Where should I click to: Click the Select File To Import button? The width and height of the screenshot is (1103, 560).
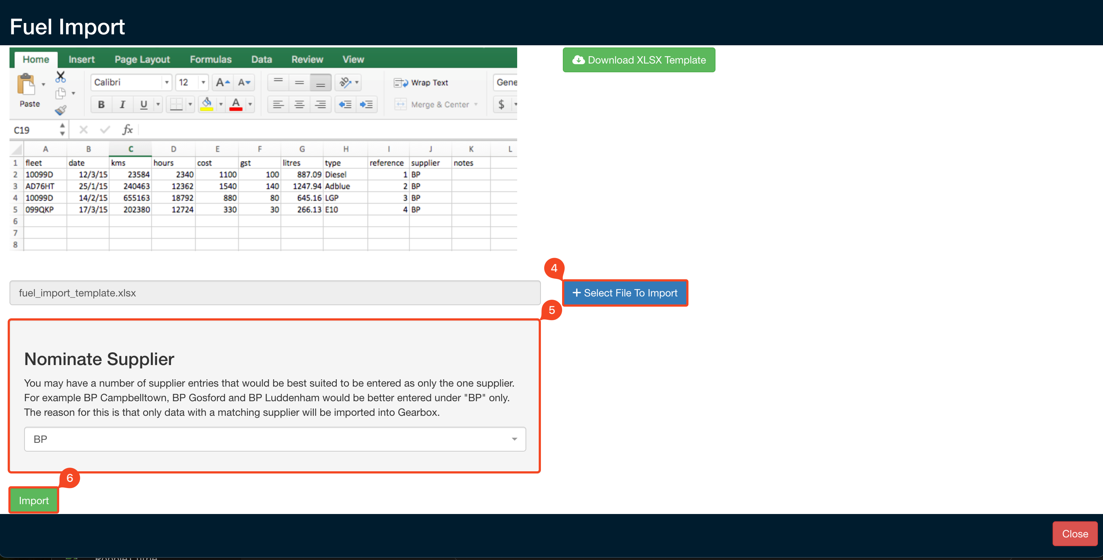pos(625,293)
